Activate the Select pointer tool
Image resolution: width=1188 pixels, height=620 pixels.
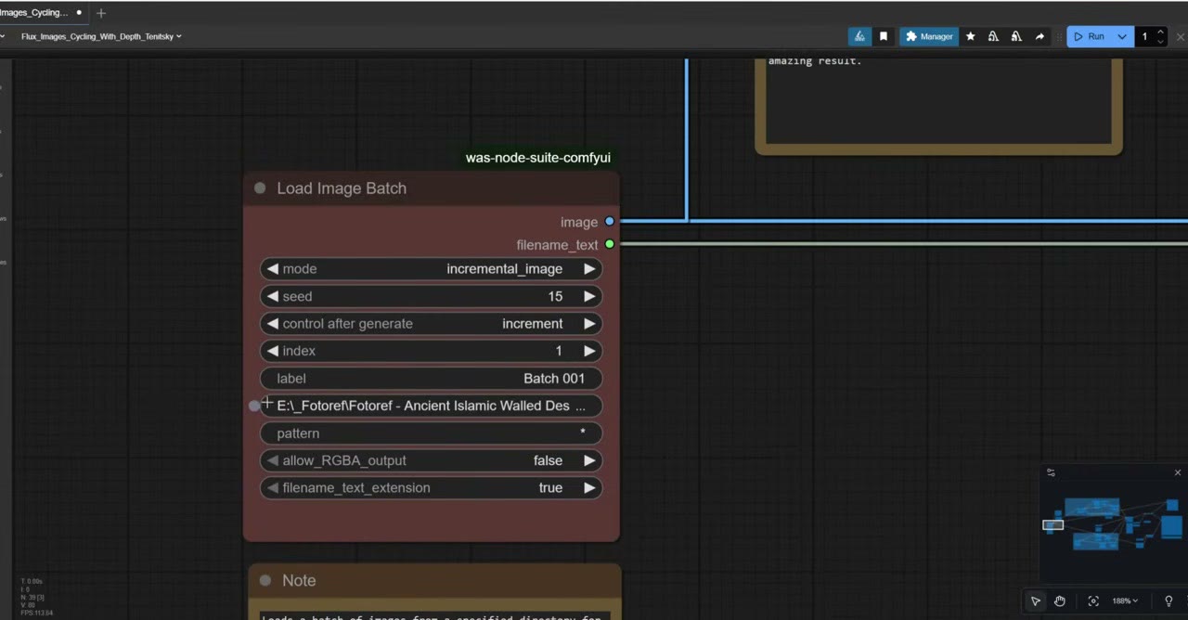tap(1036, 601)
